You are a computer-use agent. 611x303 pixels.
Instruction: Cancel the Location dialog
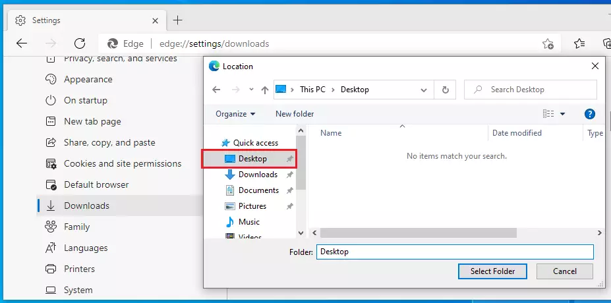tap(565, 271)
